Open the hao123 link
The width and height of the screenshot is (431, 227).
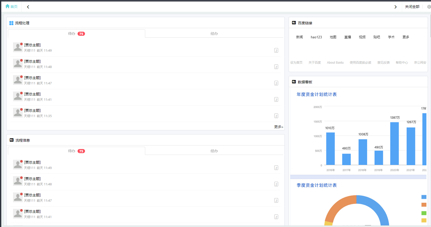(x=316, y=37)
